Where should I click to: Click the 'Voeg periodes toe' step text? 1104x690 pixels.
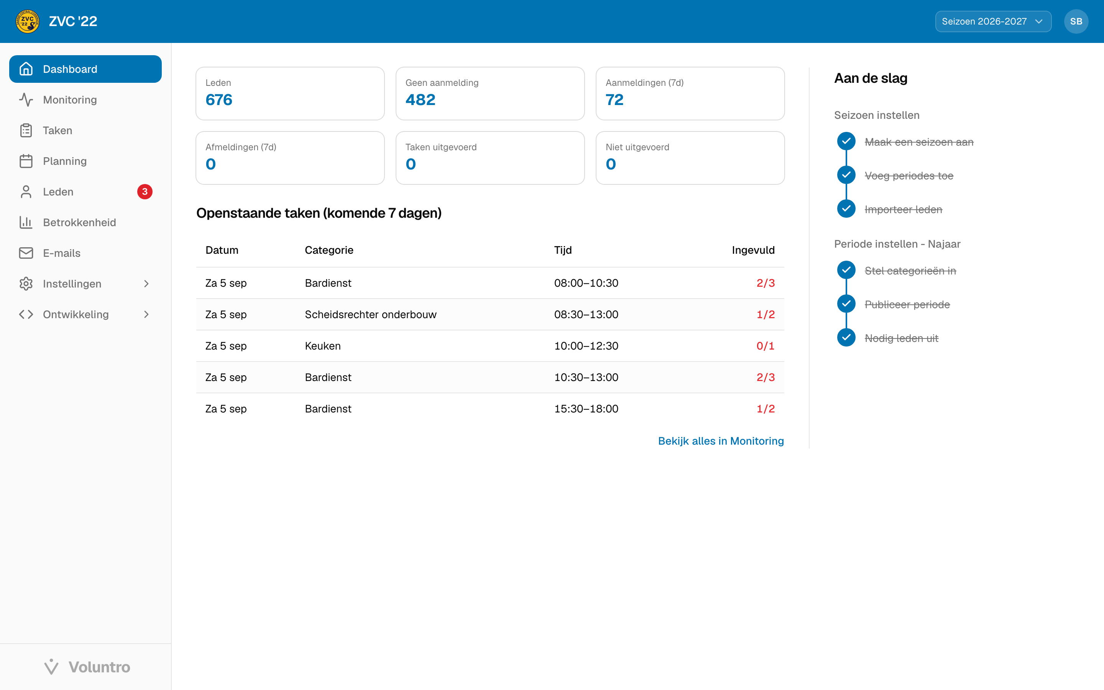pyautogui.click(x=909, y=176)
